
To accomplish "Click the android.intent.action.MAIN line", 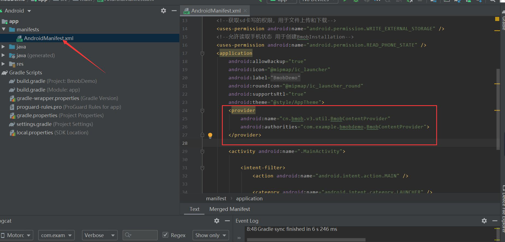I will click(330, 176).
